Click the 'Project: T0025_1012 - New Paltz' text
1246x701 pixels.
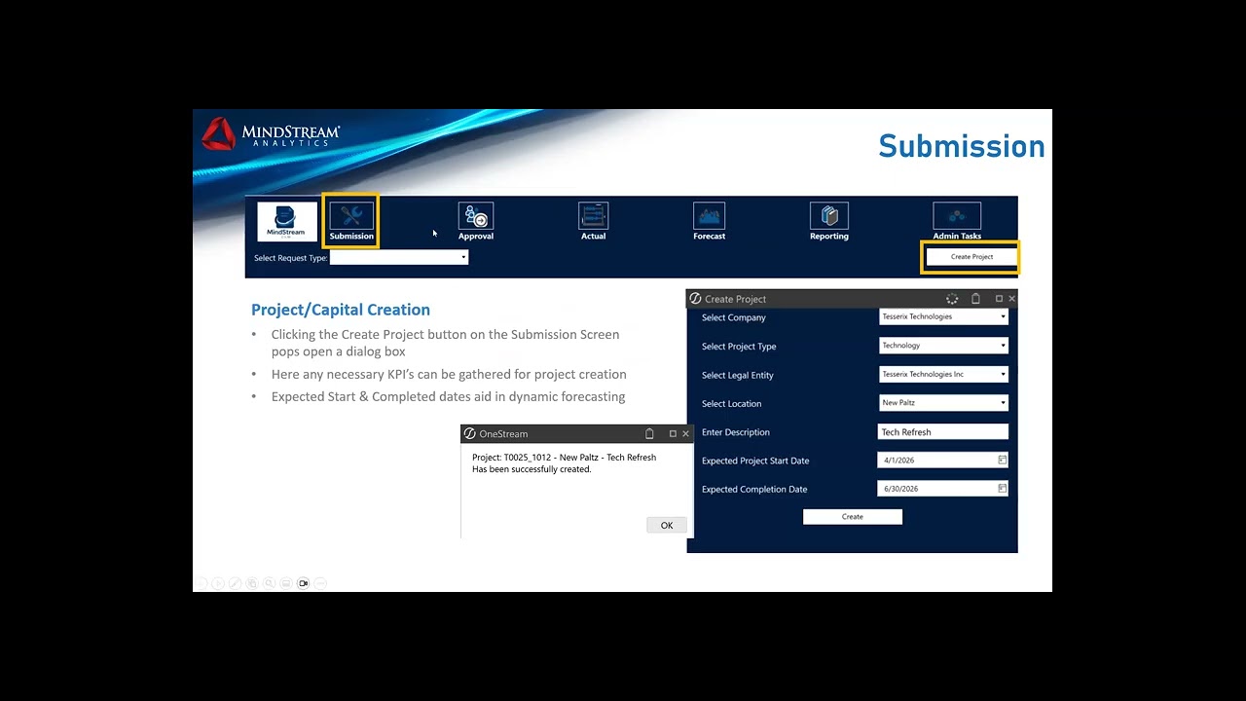pyautogui.click(x=535, y=458)
